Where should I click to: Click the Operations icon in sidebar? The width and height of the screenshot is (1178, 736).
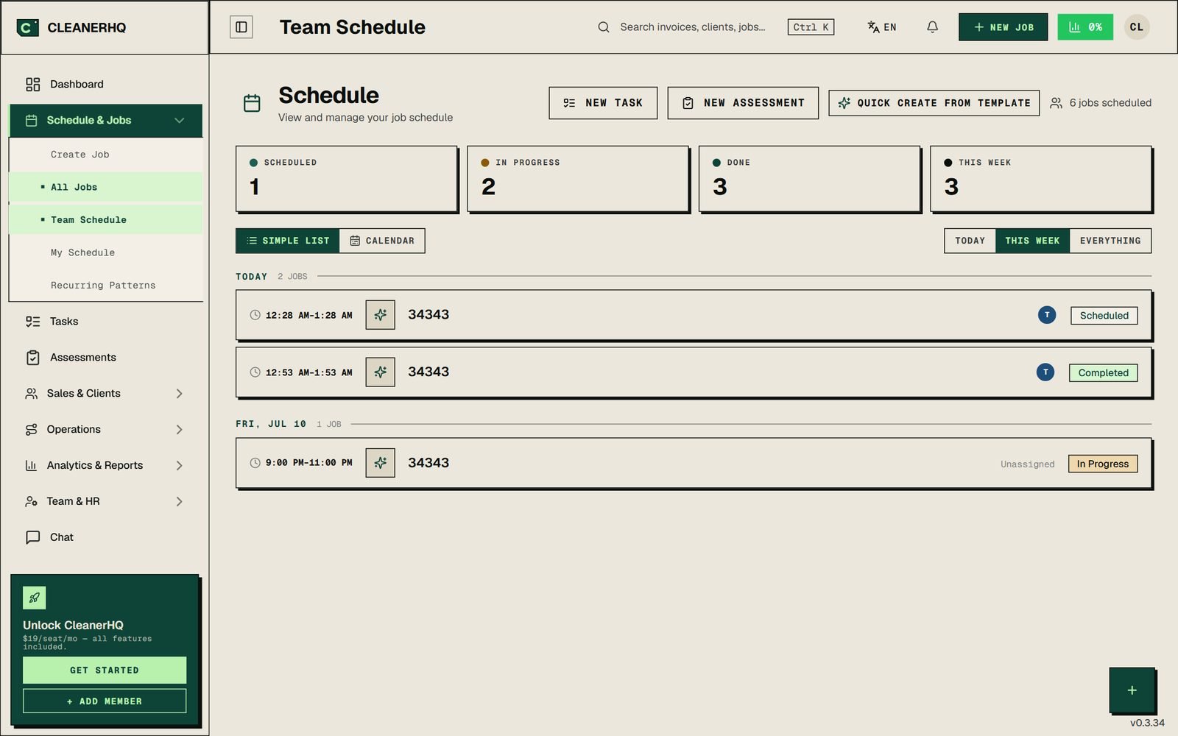pyautogui.click(x=31, y=430)
